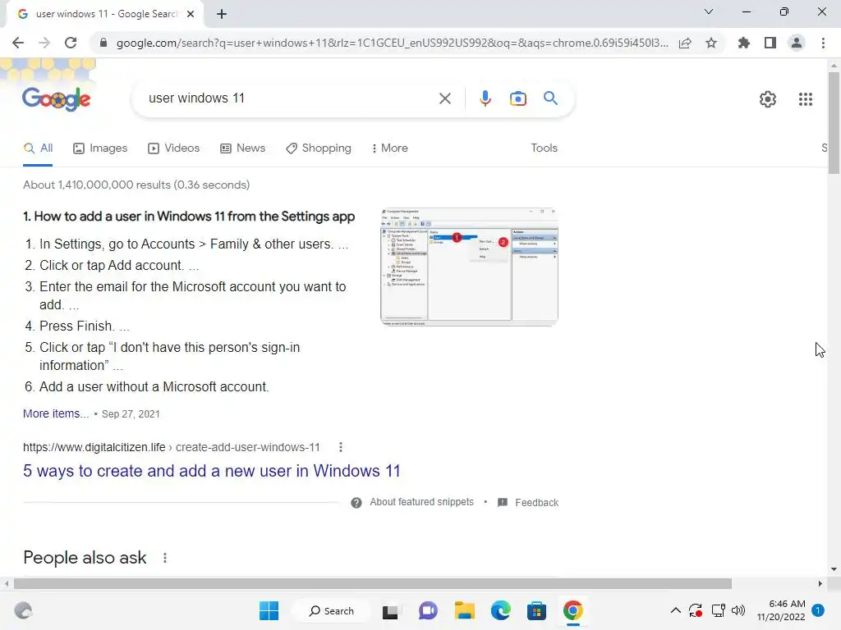The width and height of the screenshot is (841, 630).
Task: Click the sync tray icon with red dot
Action: pos(695,610)
